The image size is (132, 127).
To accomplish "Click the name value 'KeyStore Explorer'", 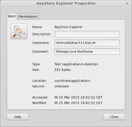I will tap(69, 27).
